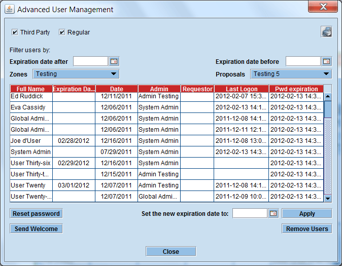
Task: Click Remove Users button
Action: 307,229
